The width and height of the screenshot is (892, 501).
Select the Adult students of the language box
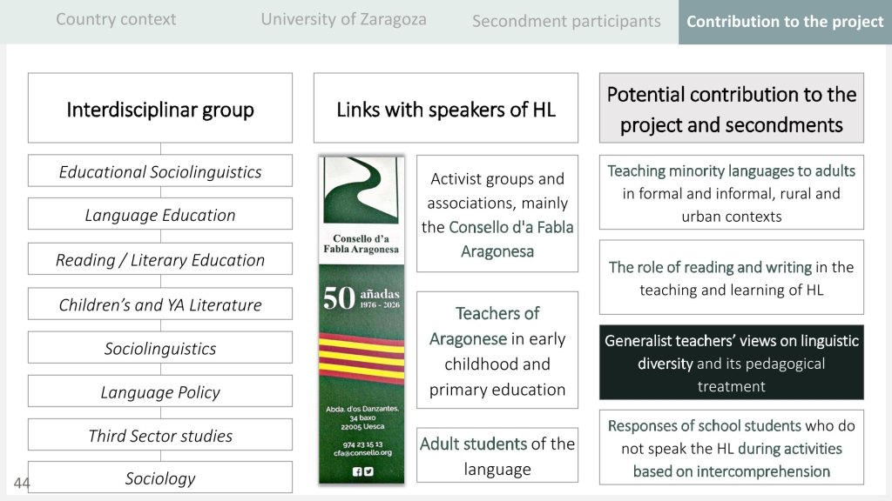(497, 456)
